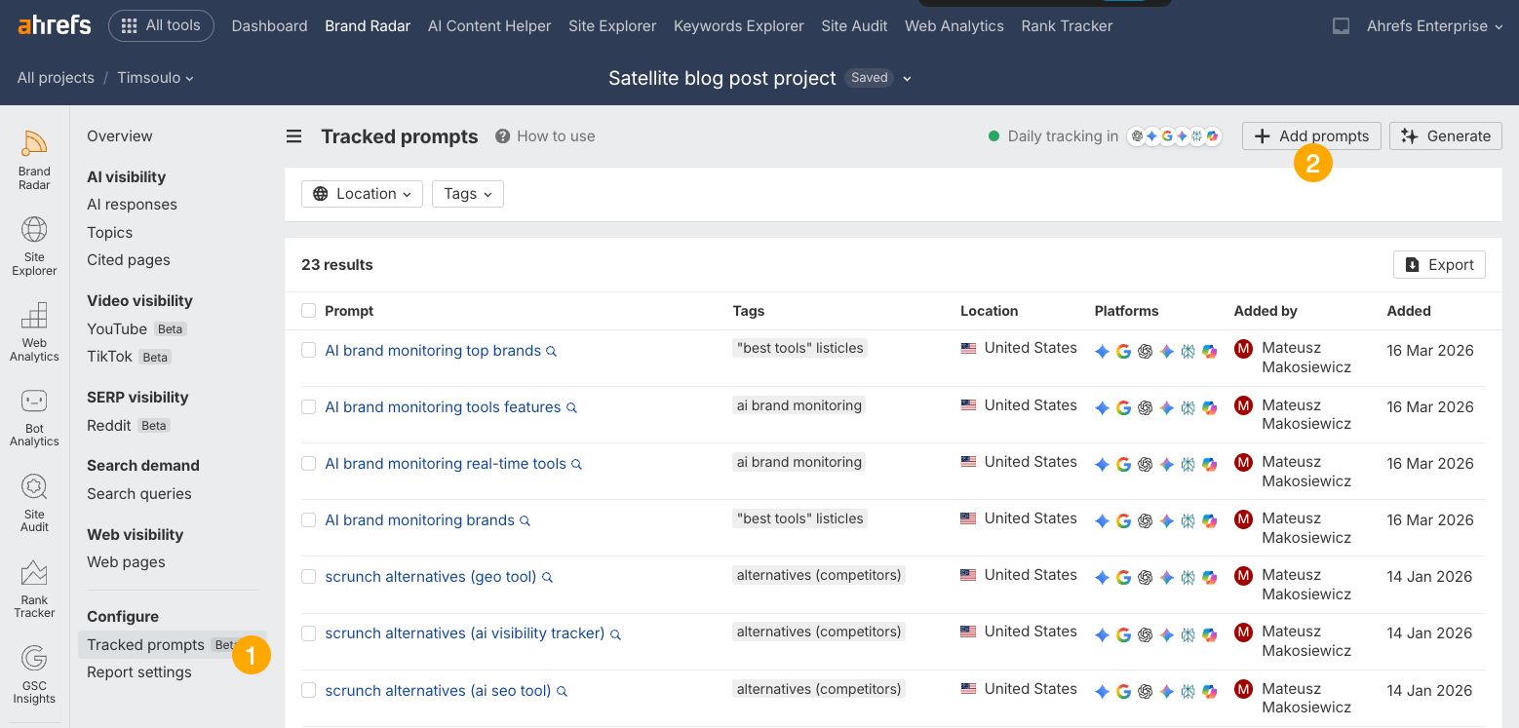Check the AI brand monitoring real-time tools row
The height and width of the screenshot is (728, 1519).
[x=308, y=463]
